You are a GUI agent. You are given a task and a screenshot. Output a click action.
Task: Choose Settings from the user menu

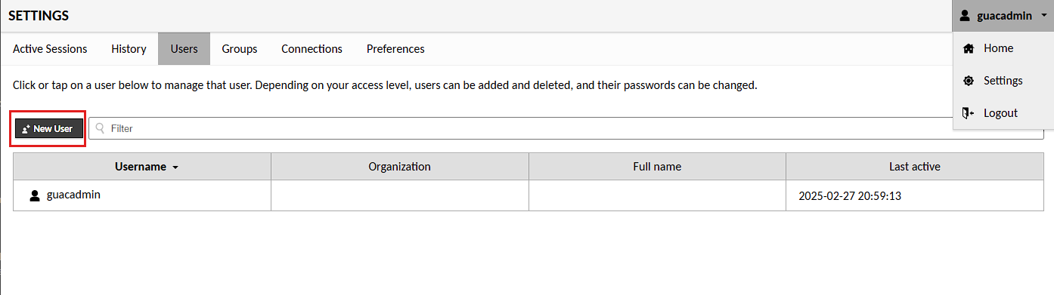(1003, 81)
